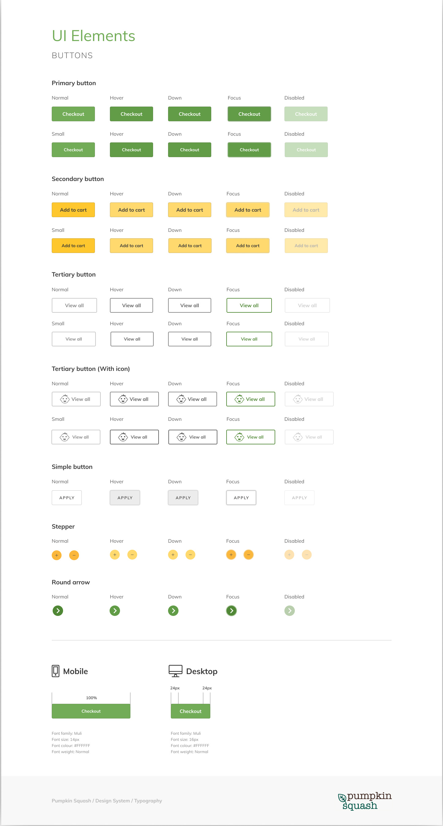443x826 pixels.
Task: Click the Pumpkin Squash / Design System / Typography text
Action: tap(107, 801)
